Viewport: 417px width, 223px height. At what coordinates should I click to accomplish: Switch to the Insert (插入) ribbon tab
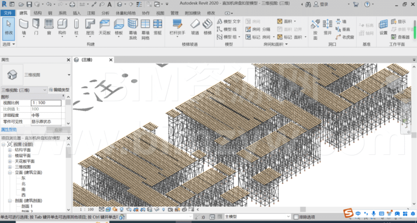(77, 13)
